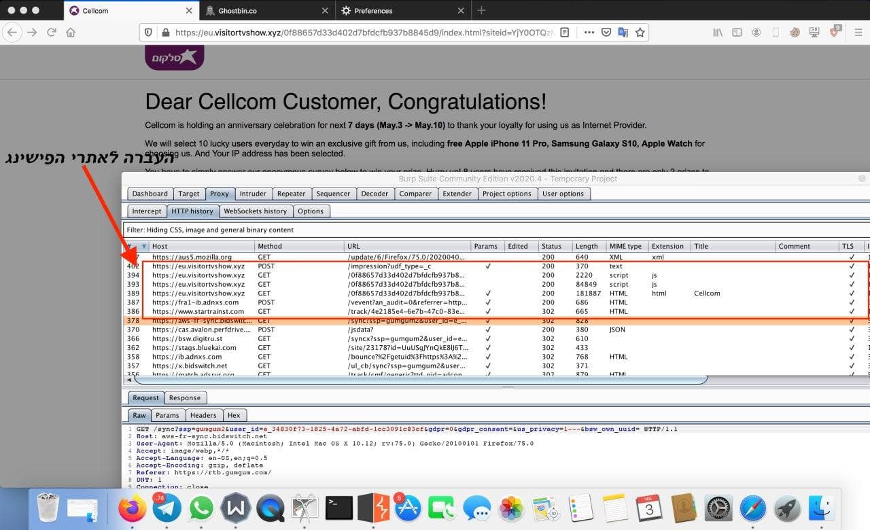Click the Firefox forward arrow
The height and width of the screenshot is (530, 870).
[32, 32]
